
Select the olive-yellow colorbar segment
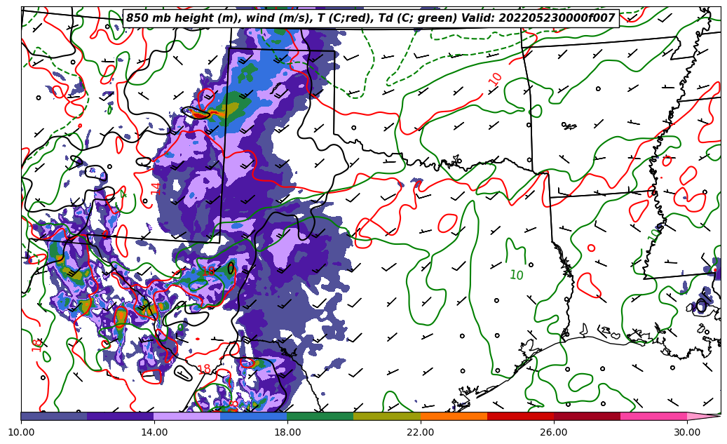pyautogui.click(x=387, y=416)
